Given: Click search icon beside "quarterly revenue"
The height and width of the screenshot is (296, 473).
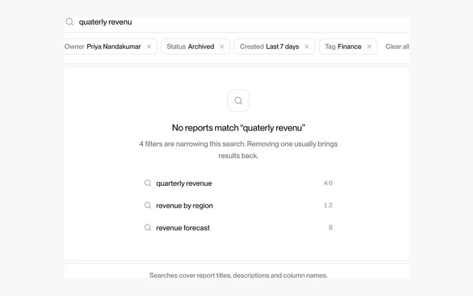Looking at the screenshot, I should pyautogui.click(x=147, y=183).
